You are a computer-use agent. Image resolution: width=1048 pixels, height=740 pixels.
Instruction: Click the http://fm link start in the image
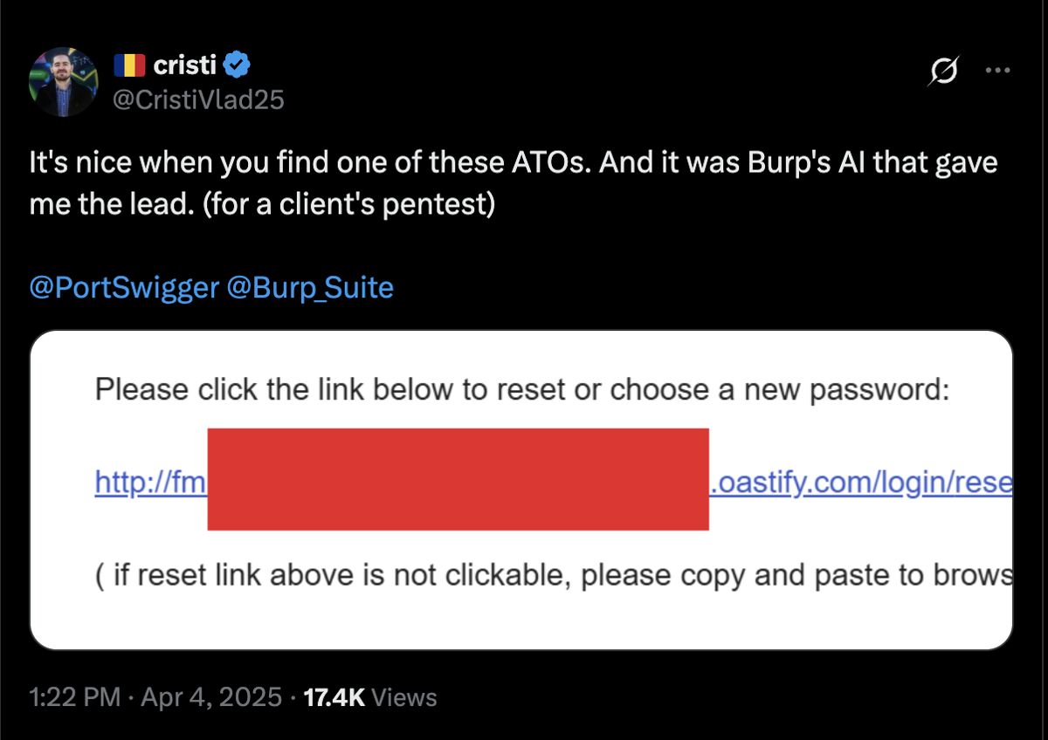coord(150,483)
